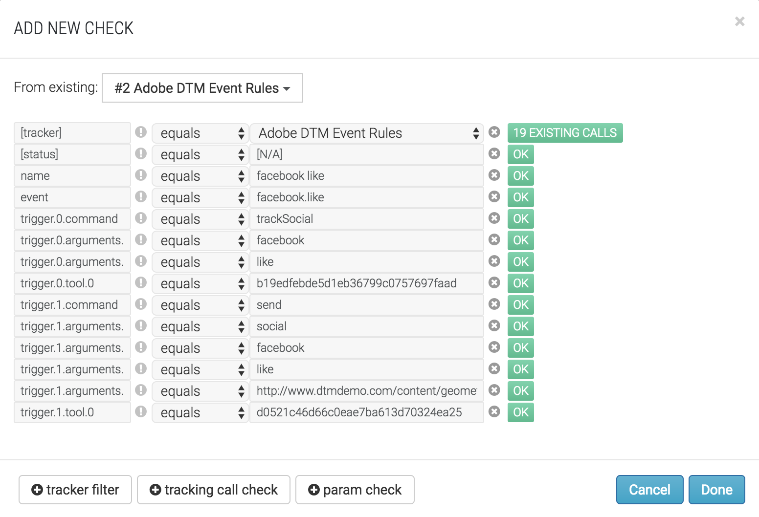Click the exclamation icon next to trigger.0.tool.0
The width and height of the screenshot is (759, 517).
141,283
